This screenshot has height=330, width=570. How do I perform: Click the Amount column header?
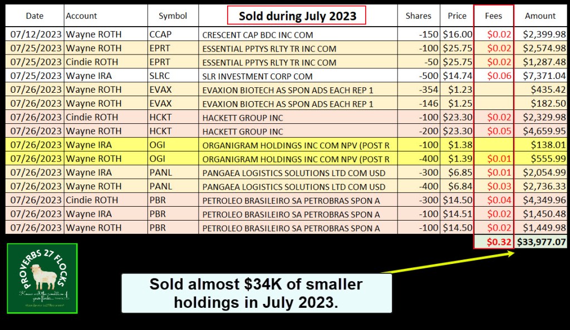[x=540, y=16]
